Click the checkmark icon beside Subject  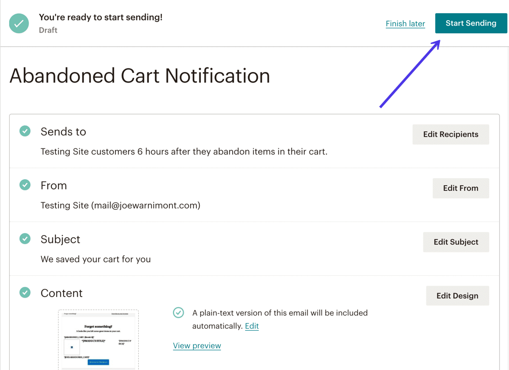coord(25,239)
